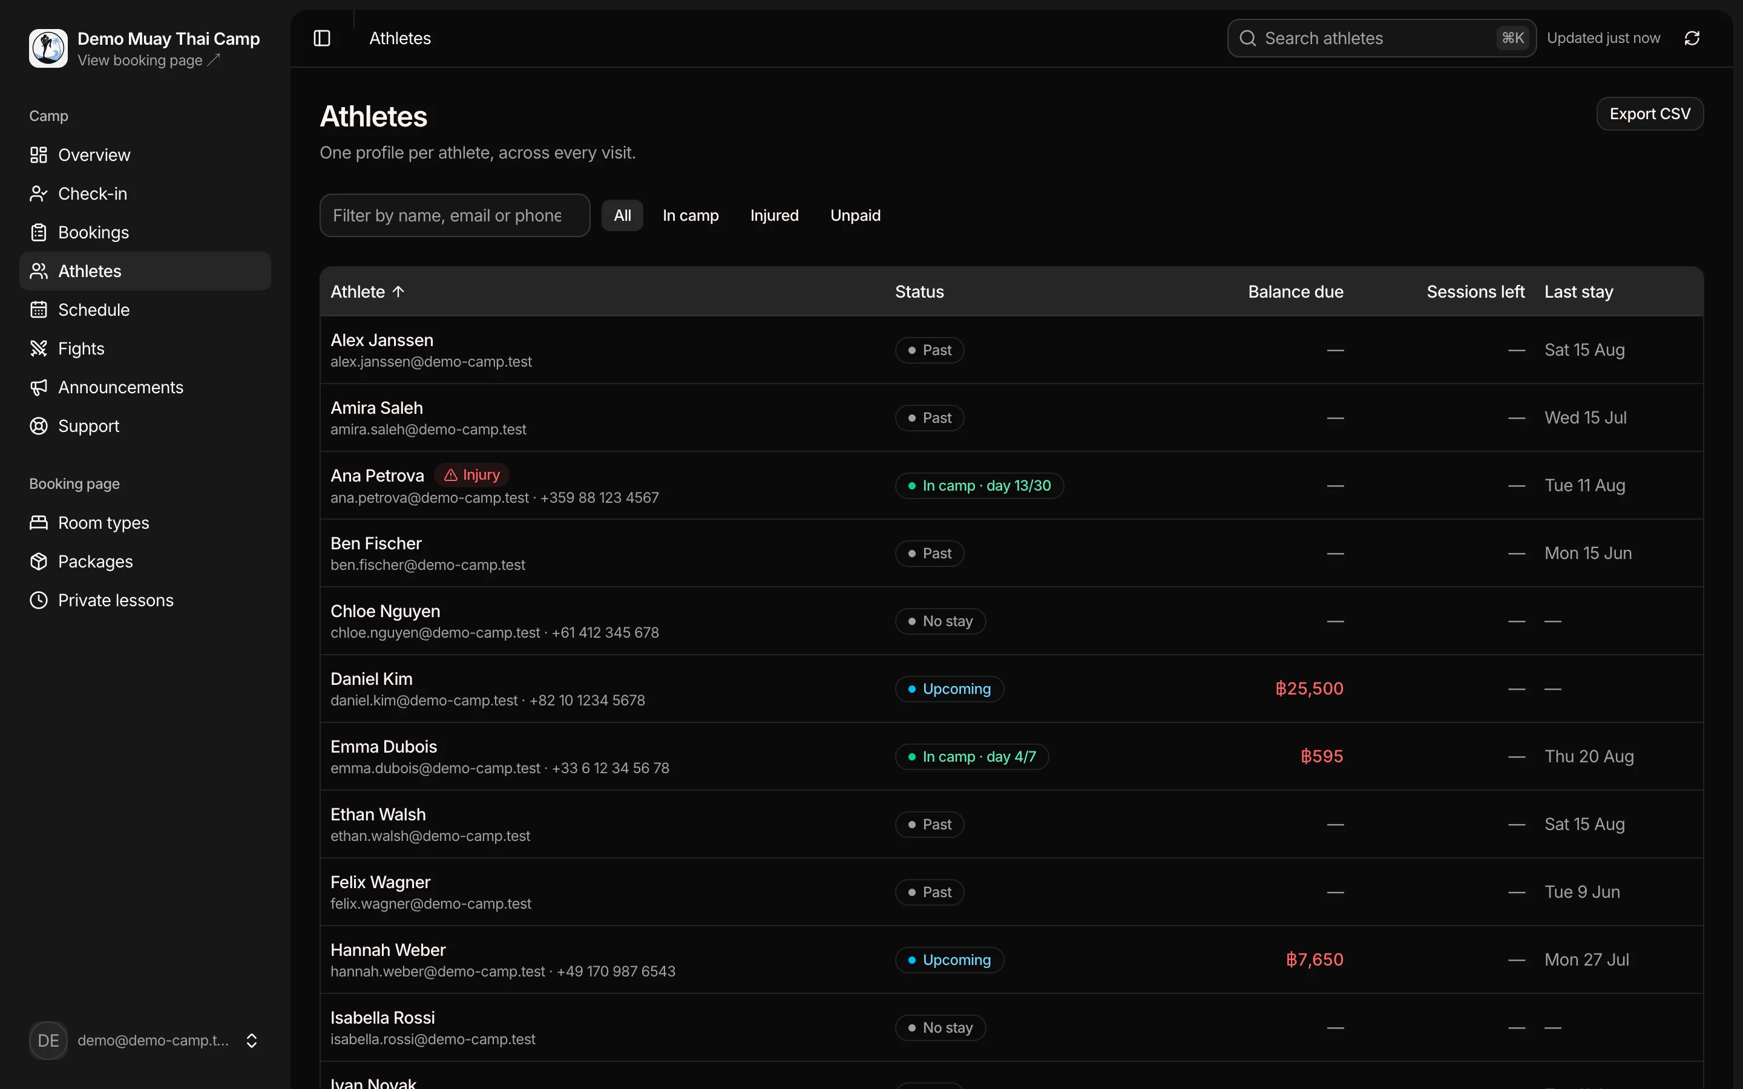Filter by Unpaid athletes
The image size is (1743, 1089).
click(856, 215)
